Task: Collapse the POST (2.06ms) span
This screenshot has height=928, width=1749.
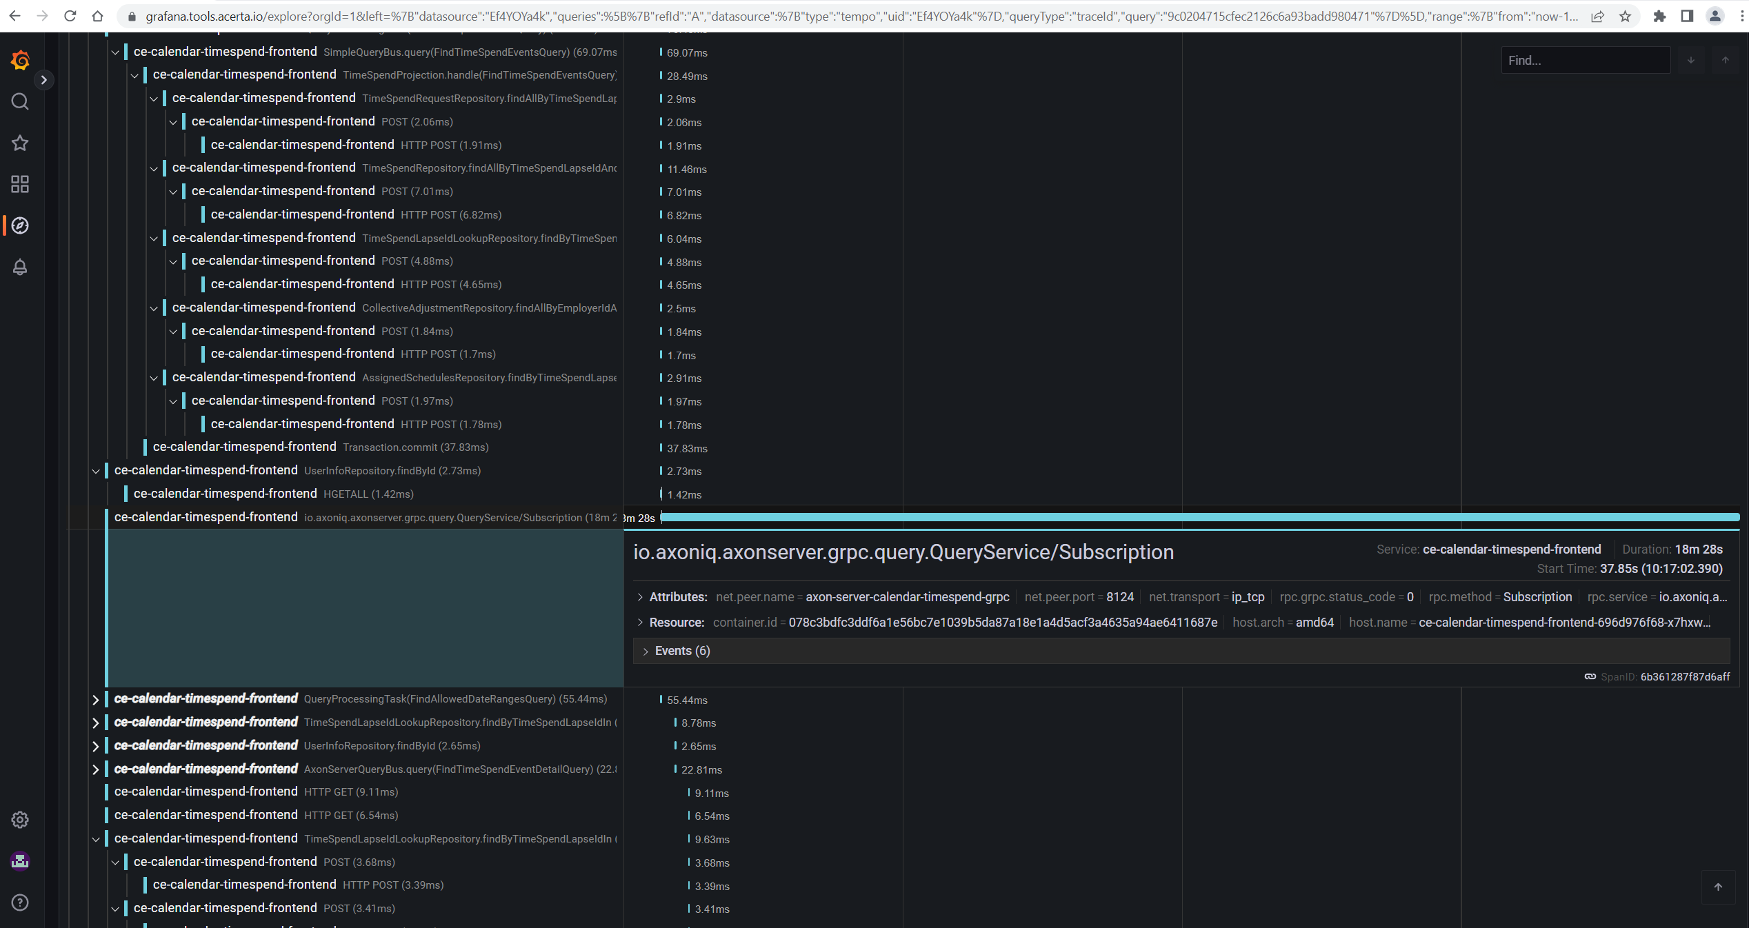Action: (x=173, y=122)
